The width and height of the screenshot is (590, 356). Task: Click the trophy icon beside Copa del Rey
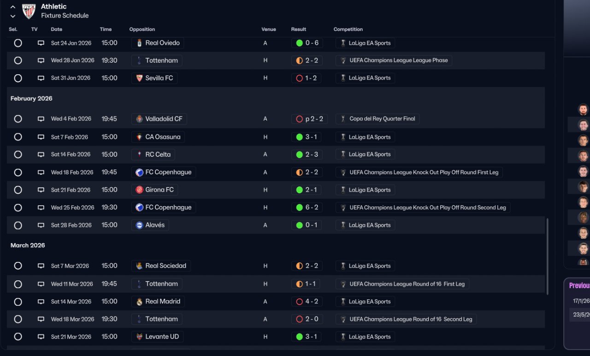coord(343,119)
